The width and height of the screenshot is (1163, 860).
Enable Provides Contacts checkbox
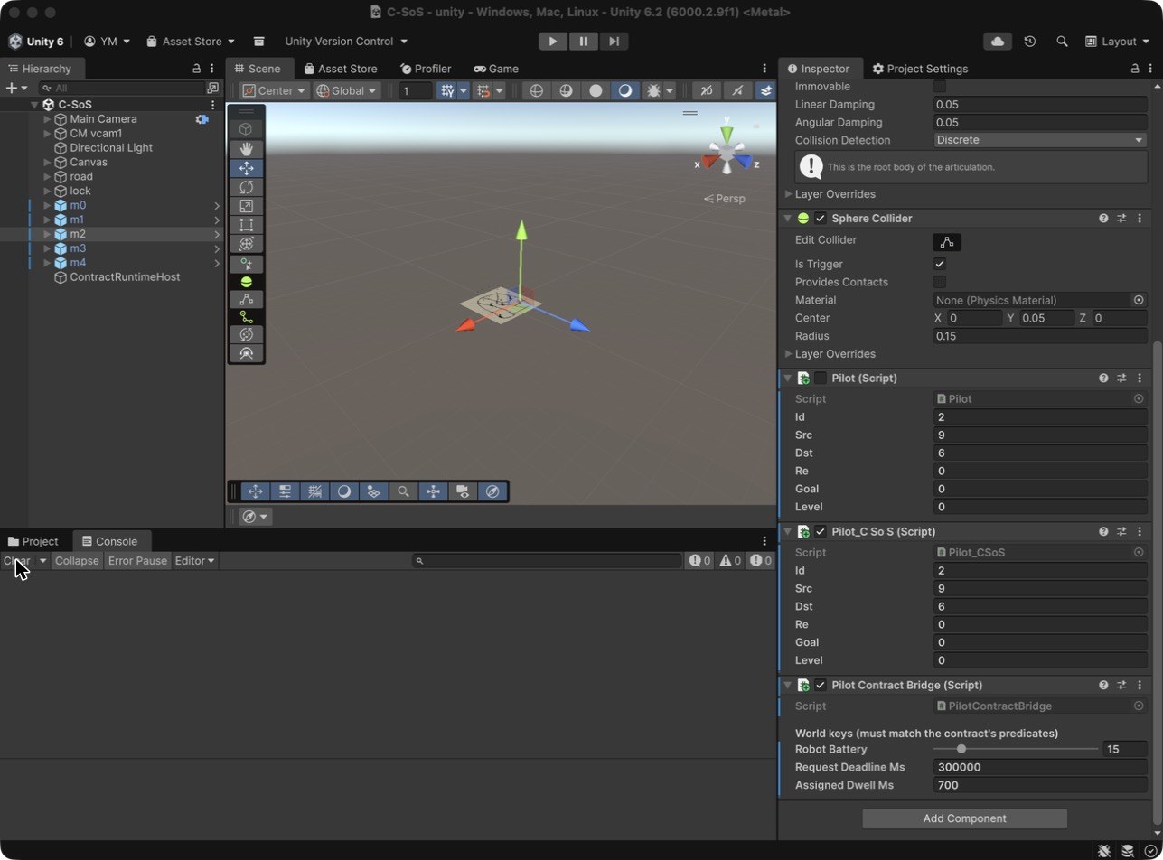tap(940, 282)
